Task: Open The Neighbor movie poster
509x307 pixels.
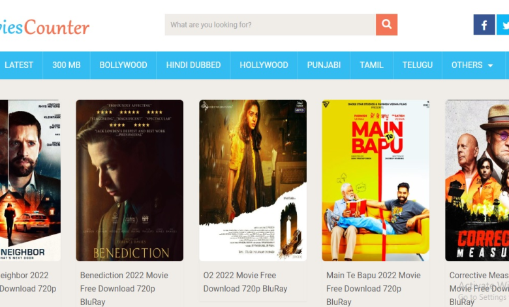Action: point(30,180)
